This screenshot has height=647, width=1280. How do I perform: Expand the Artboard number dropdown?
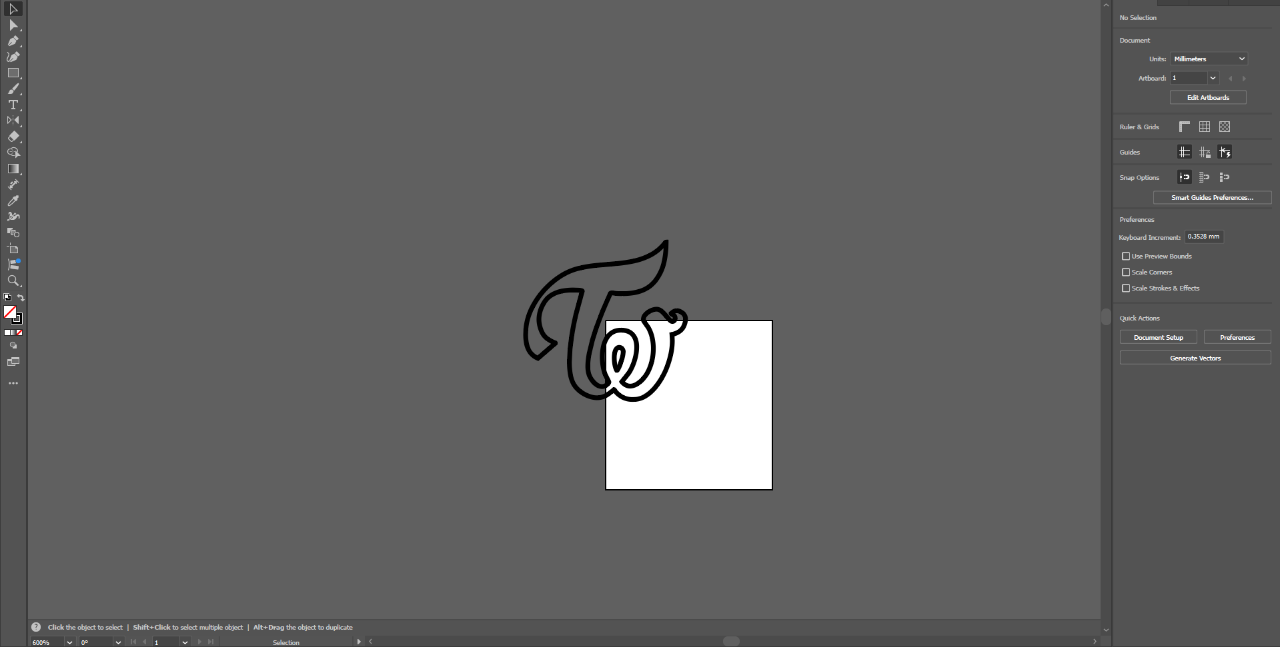point(1213,78)
